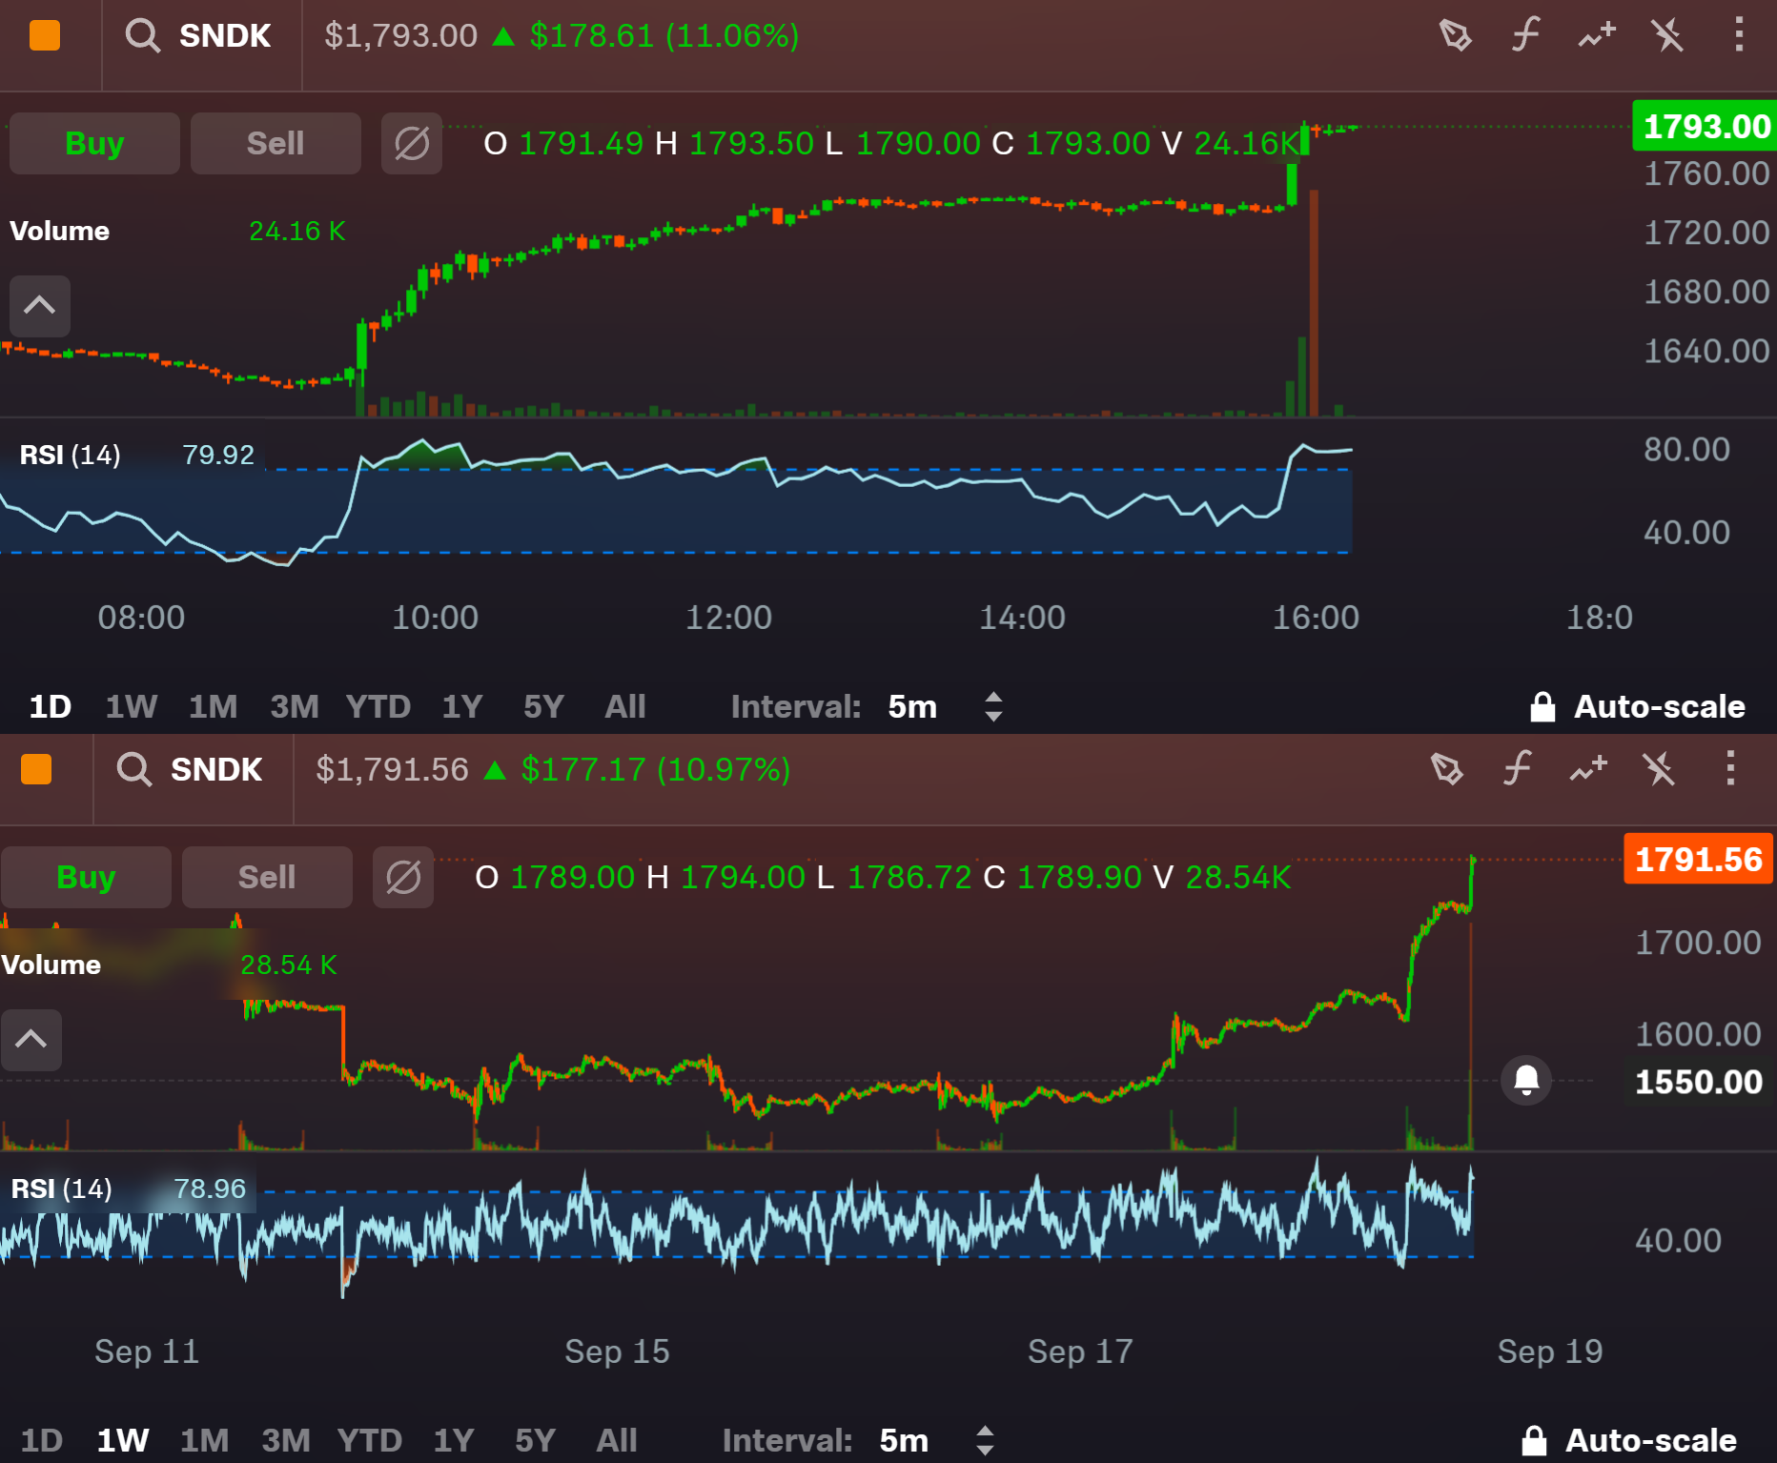The height and width of the screenshot is (1463, 1777).
Task: Click the crossed-pin icon in top chart toolbar
Action: click(x=1667, y=36)
